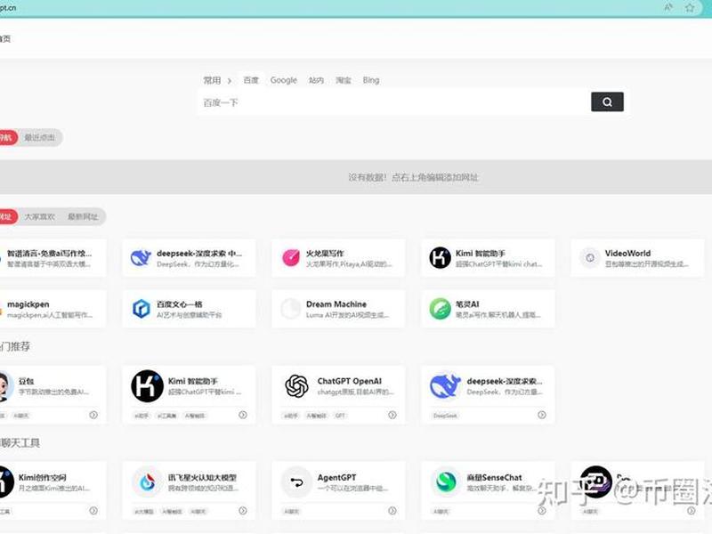Click the black Kimi logo in the top website grid
The image size is (712, 534).
440,257
